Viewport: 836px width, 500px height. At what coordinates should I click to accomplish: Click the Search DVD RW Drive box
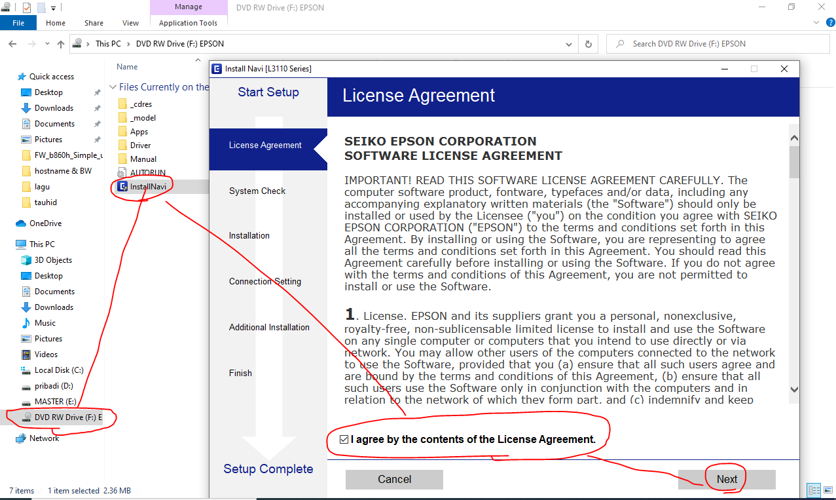click(x=717, y=44)
